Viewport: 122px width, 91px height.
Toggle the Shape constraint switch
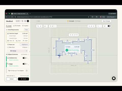[24, 64]
